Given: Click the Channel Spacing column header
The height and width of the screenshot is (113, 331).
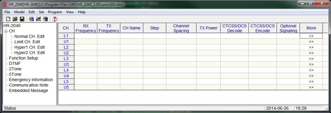Looking at the screenshot, I should click(181, 28).
